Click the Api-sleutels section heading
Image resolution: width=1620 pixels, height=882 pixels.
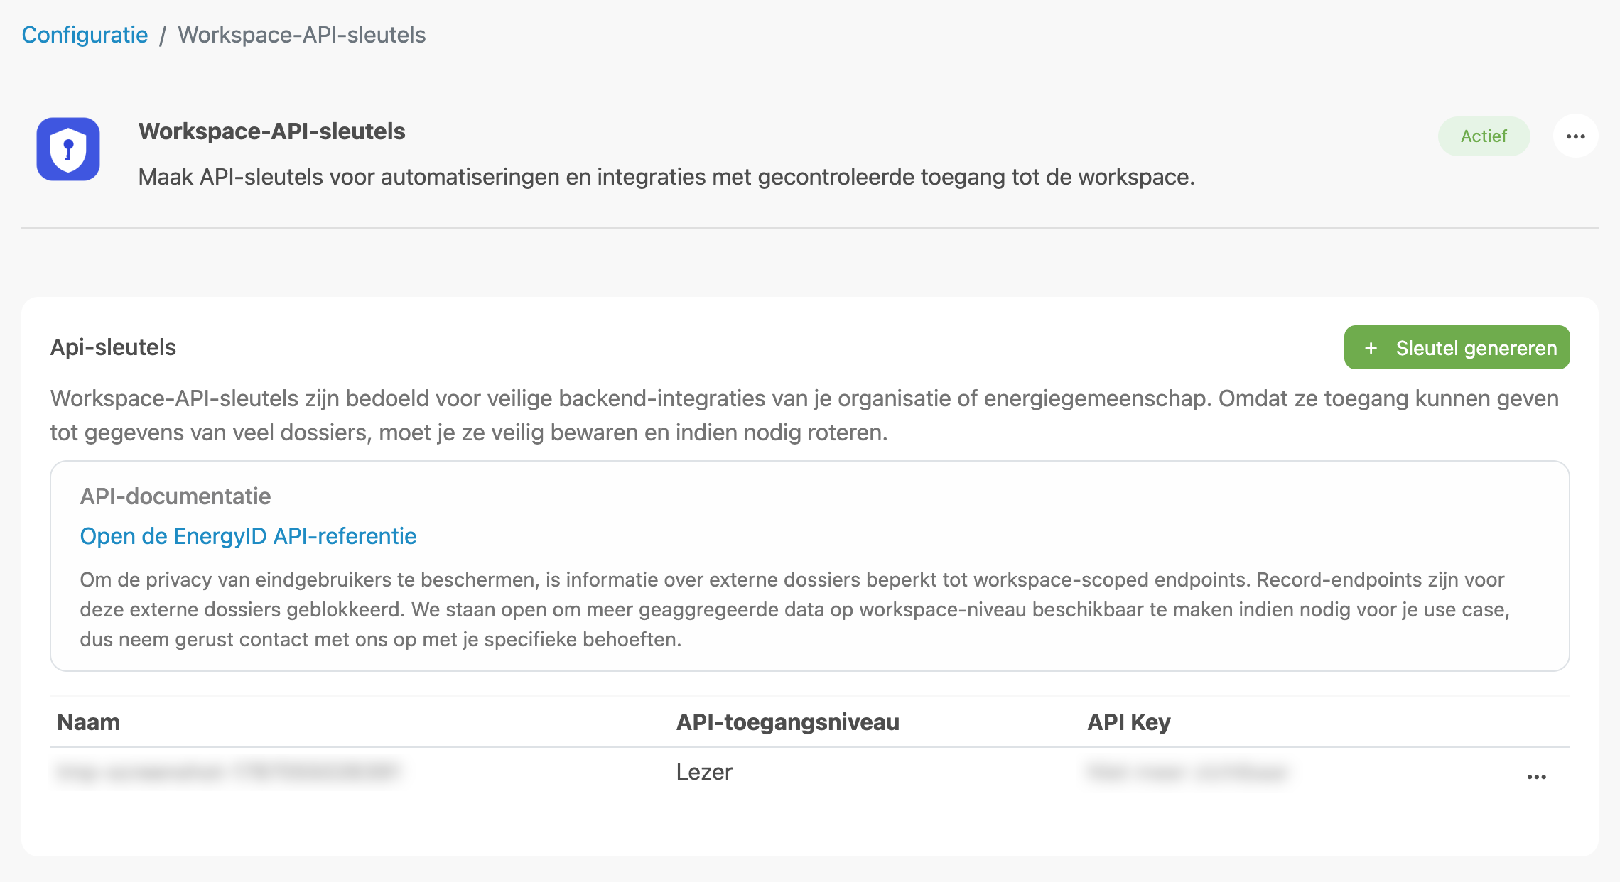pyautogui.click(x=113, y=347)
